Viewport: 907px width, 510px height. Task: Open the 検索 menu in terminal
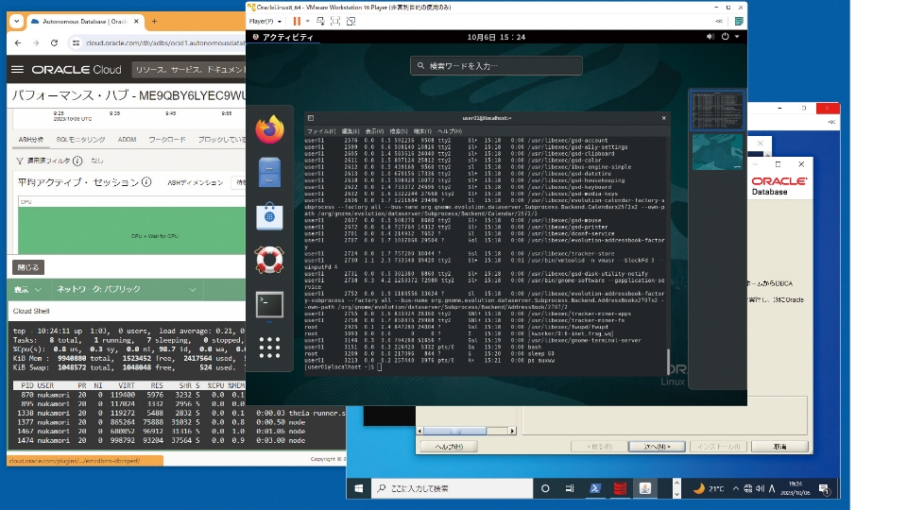pos(399,131)
